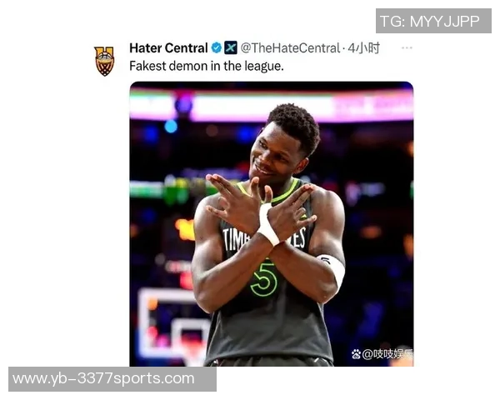
Task: Click the paw watermark icon on photo
Action: point(356,353)
